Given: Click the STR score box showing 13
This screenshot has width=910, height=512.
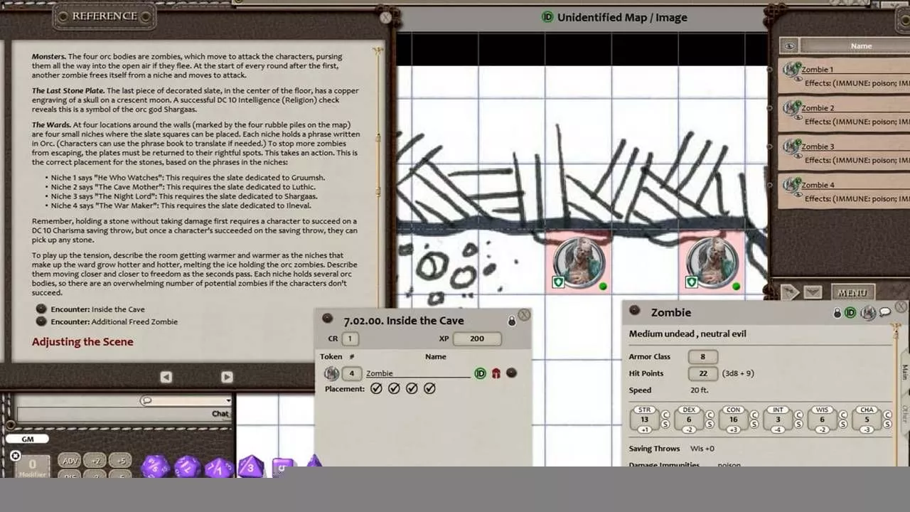Looking at the screenshot, I should 644,420.
